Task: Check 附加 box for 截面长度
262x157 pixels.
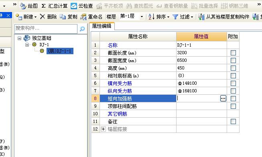Action: pos(233,53)
